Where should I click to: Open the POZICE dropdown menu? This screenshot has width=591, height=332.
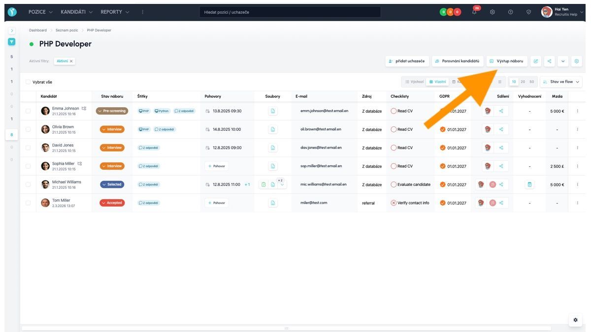pyautogui.click(x=40, y=12)
